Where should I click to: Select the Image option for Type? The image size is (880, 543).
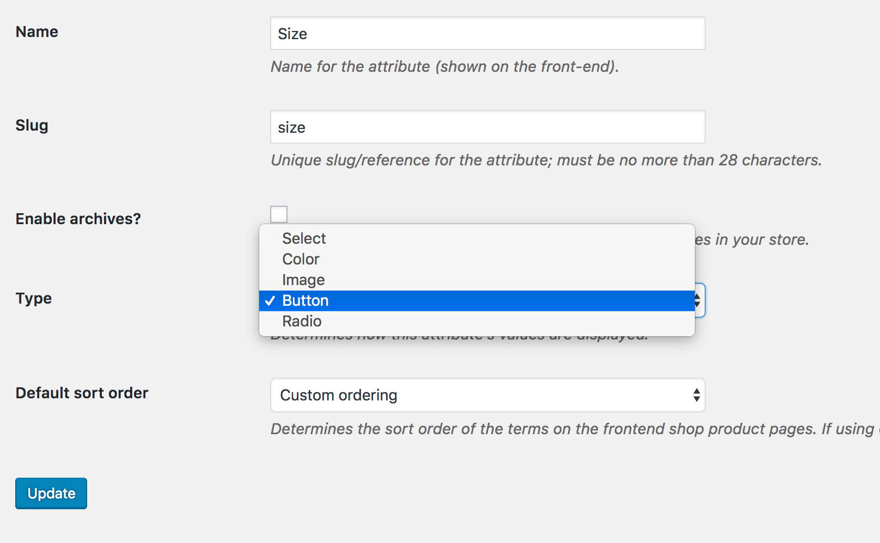[303, 280]
